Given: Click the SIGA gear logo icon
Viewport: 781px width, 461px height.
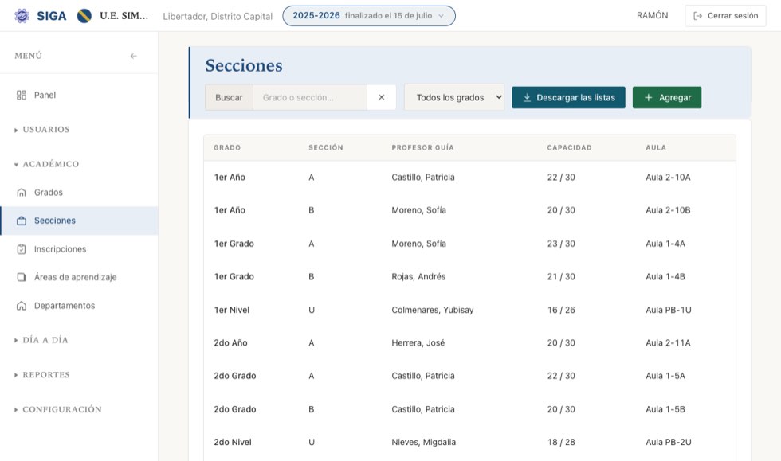Looking at the screenshot, I should 22,16.
